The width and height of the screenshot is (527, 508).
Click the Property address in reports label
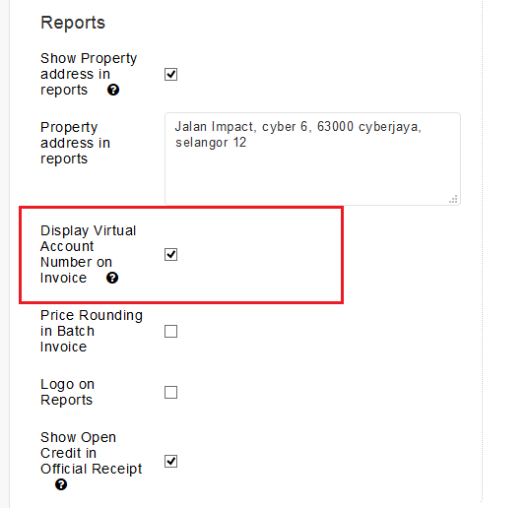pyautogui.click(x=75, y=143)
